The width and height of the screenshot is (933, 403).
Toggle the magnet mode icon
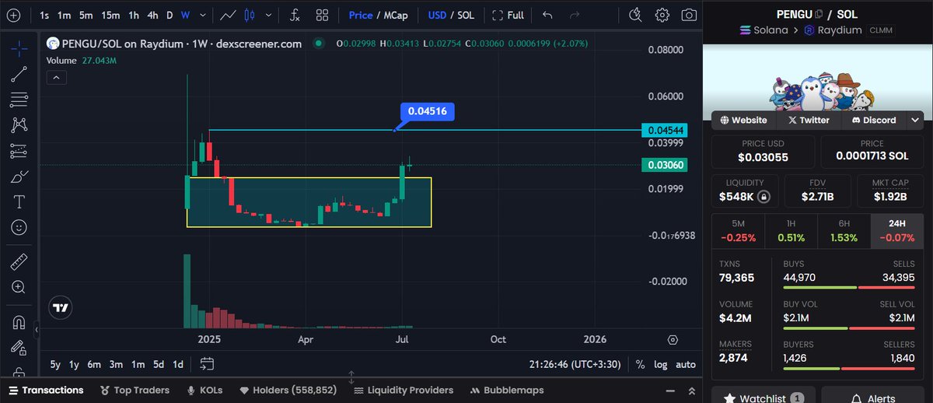[x=19, y=321]
